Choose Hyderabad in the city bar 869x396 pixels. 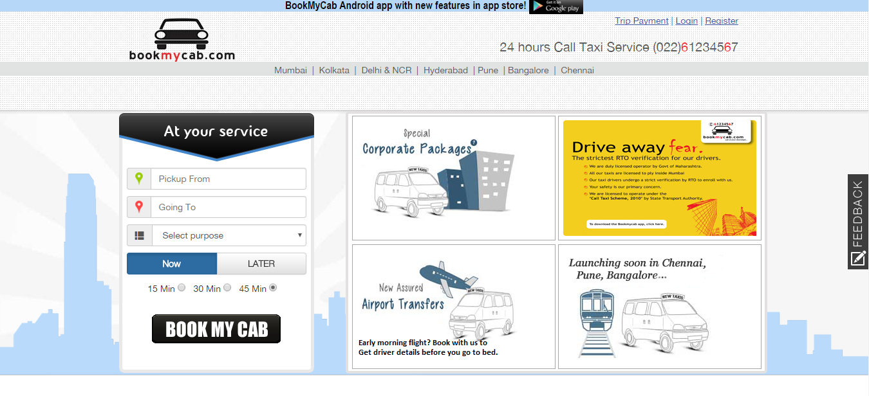(445, 70)
